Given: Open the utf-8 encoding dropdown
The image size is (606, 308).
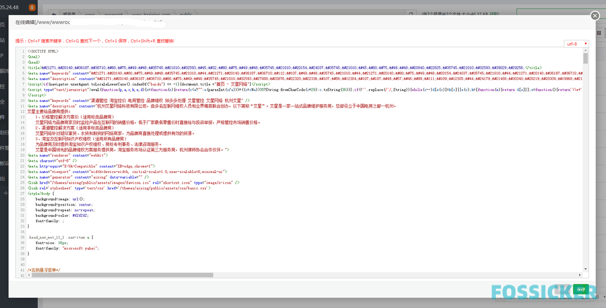Looking at the screenshot, I should tap(576, 44).
